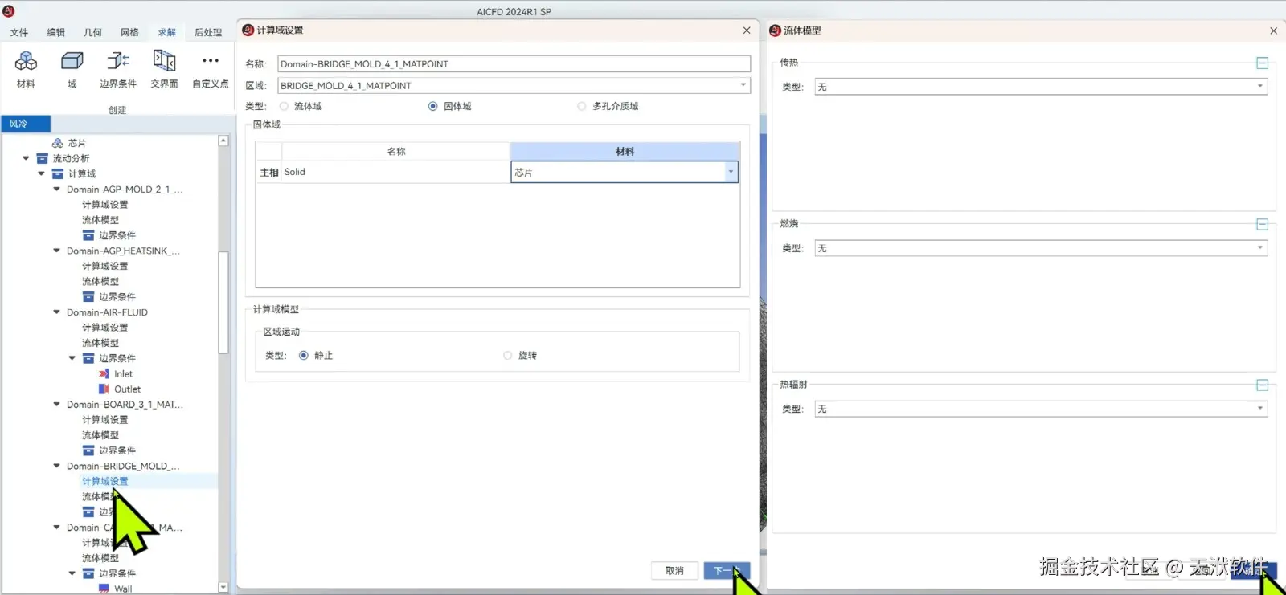
Task: Collapse Domain-AGP-MOLD_2_1 tree node
Action: click(x=57, y=190)
